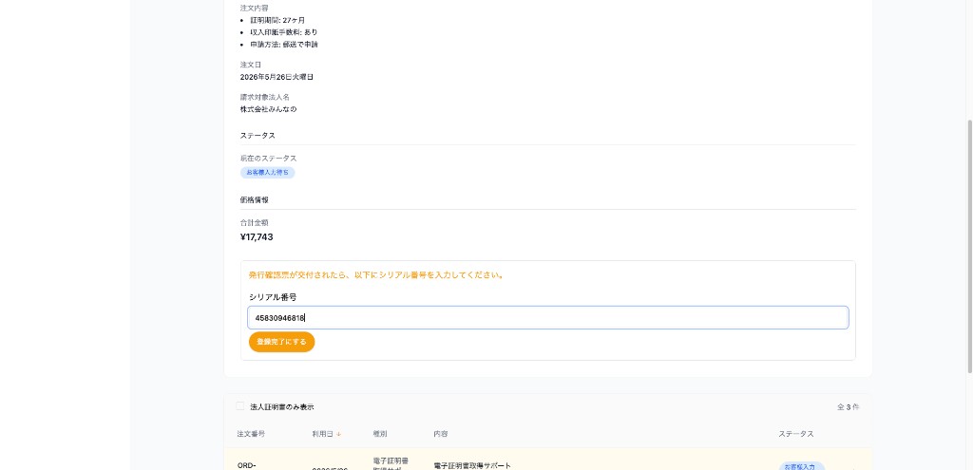Click the 内容 column header
Image resolution: width=973 pixels, height=470 pixels.
[441, 434]
